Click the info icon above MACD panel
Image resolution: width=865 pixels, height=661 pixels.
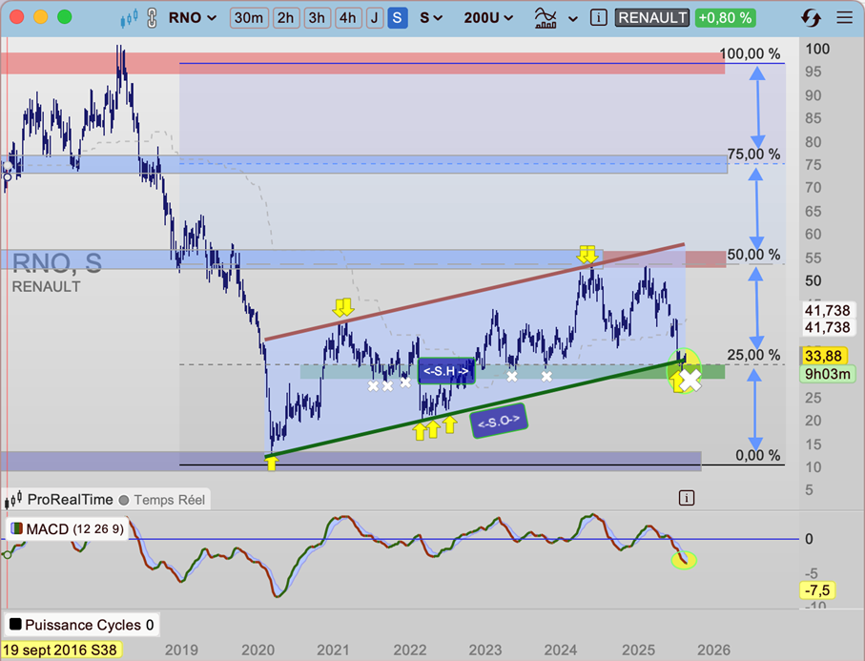(688, 497)
